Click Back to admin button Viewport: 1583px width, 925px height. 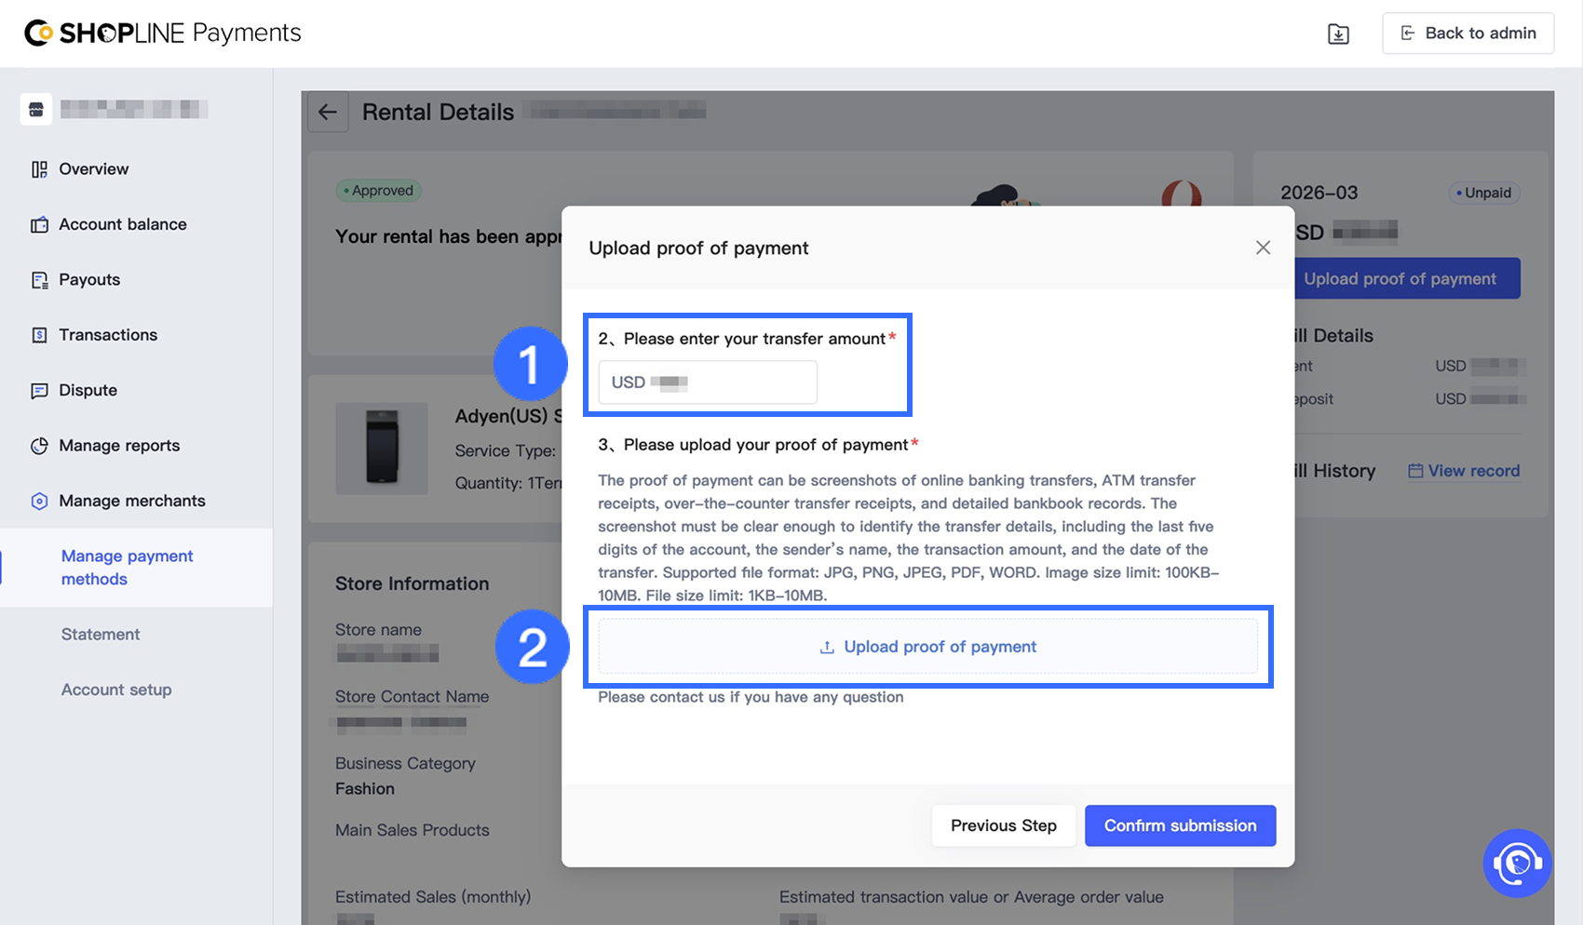click(1468, 34)
